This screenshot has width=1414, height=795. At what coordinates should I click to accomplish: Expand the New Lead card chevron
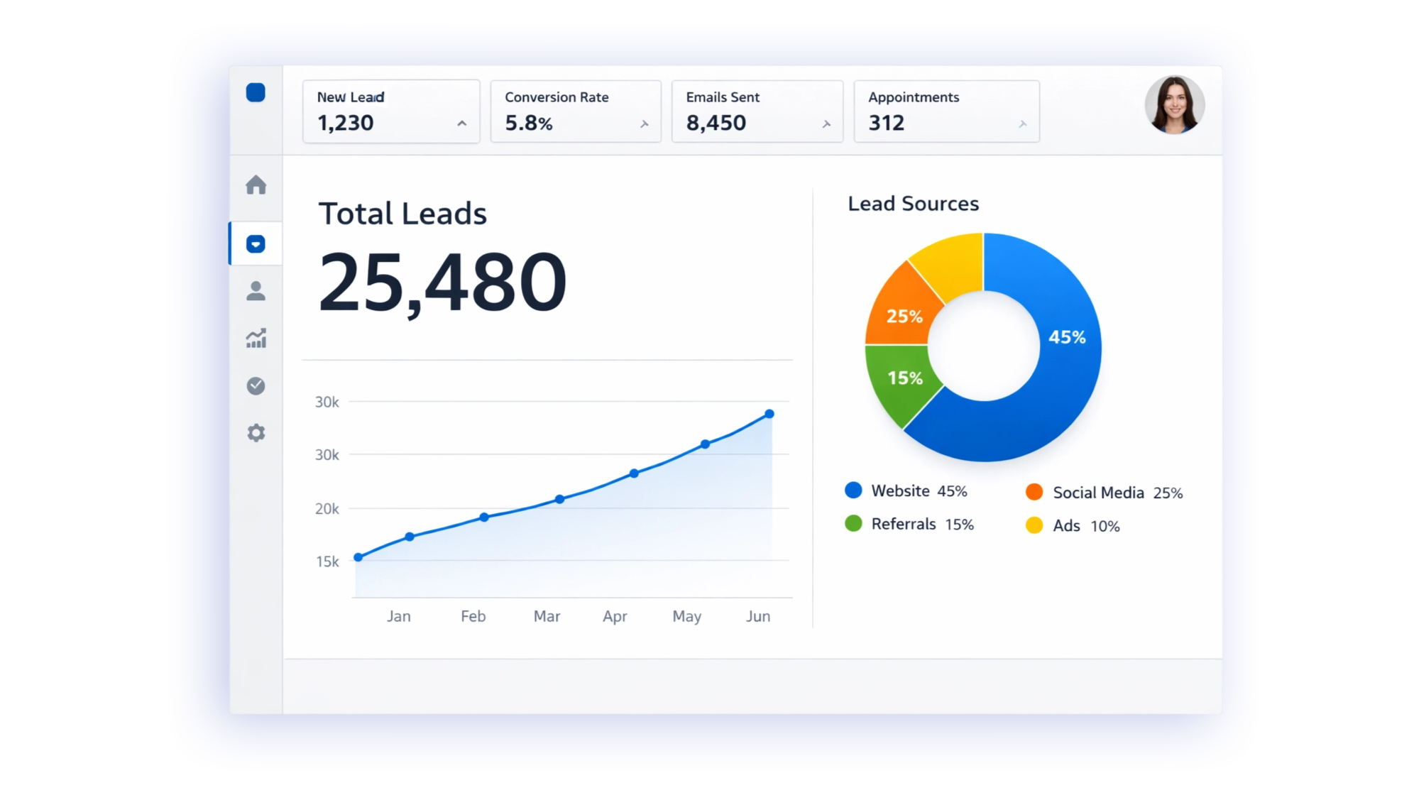[x=462, y=124]
